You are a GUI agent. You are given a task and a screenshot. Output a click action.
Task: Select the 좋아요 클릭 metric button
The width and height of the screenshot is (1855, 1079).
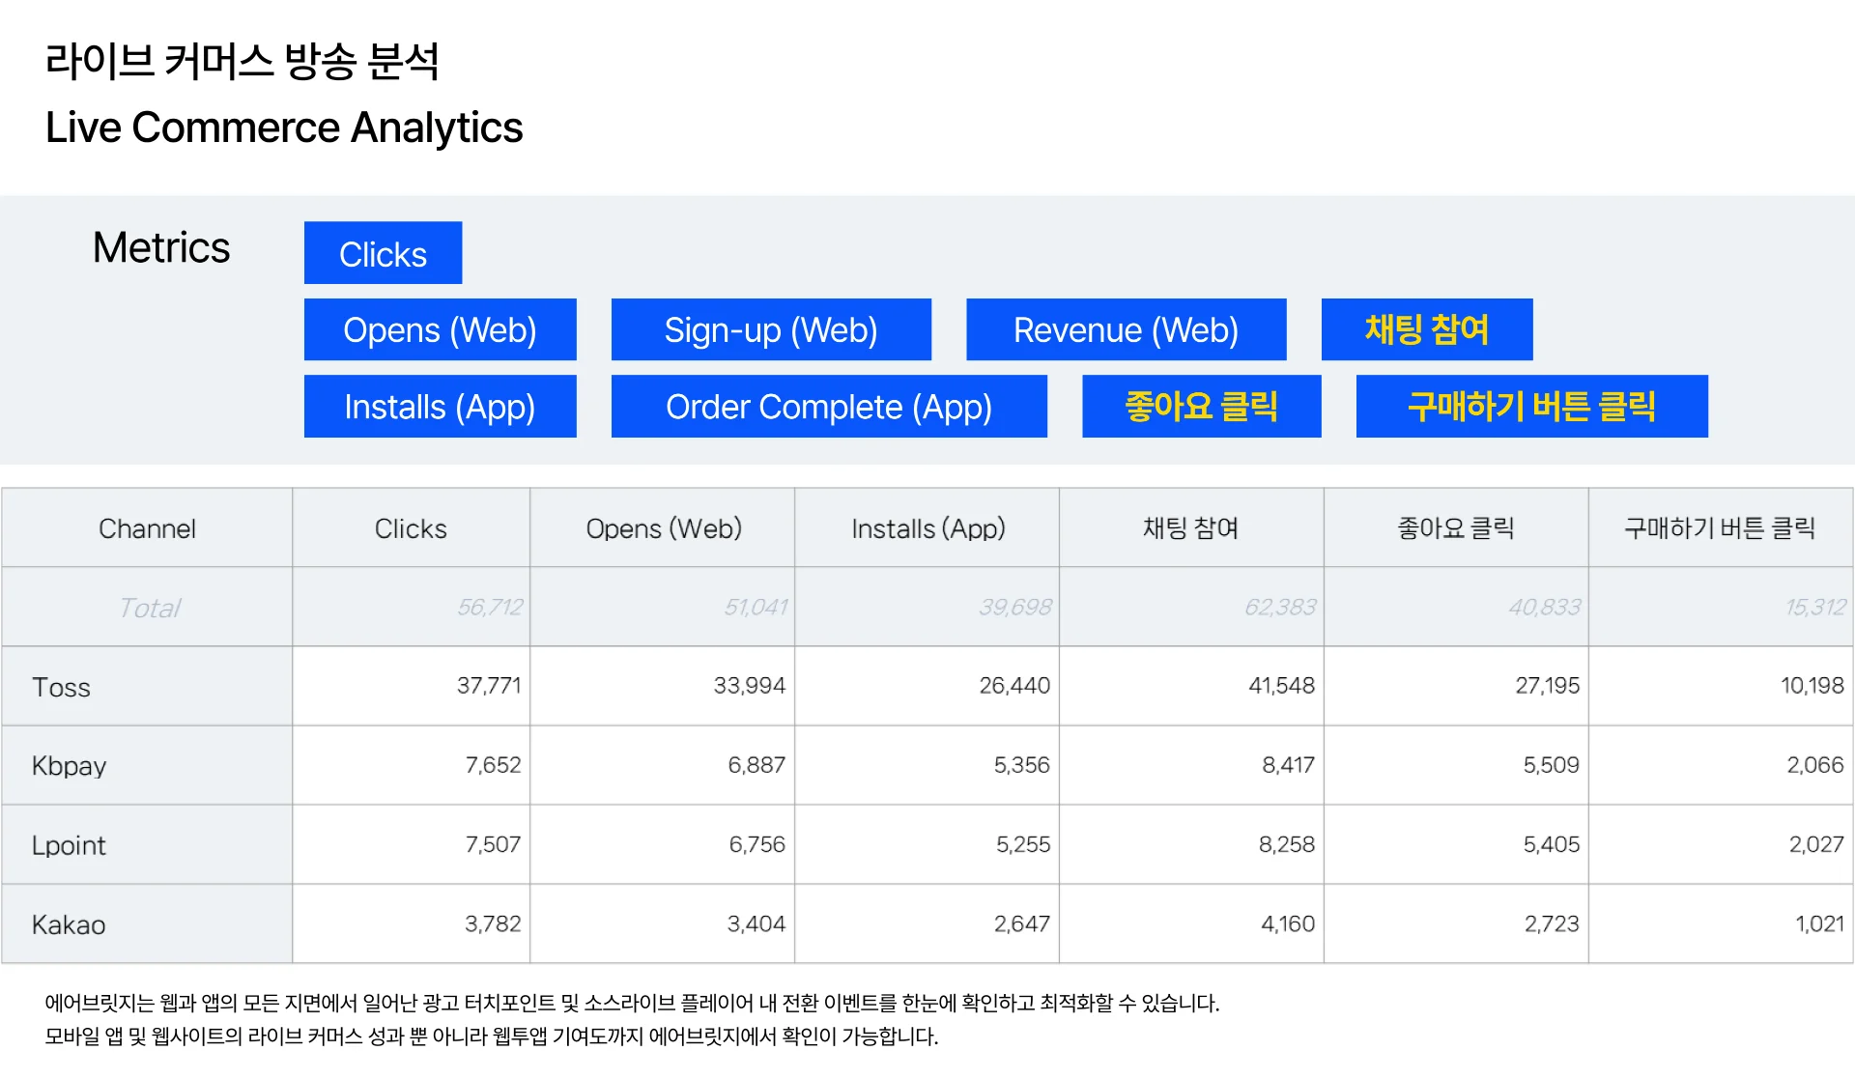1201,407
